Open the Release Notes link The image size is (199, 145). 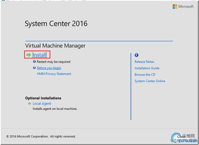click(x=145, y=62)
